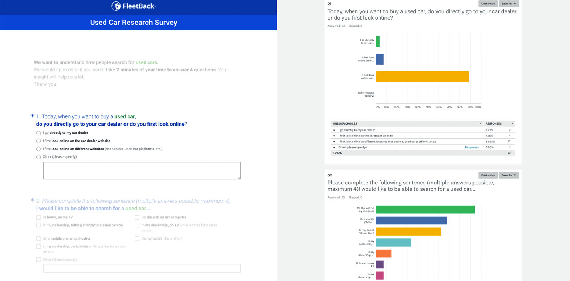570x281 pixels.
Task: Check "At home, on my TV" option
Action: coord(38,217)
